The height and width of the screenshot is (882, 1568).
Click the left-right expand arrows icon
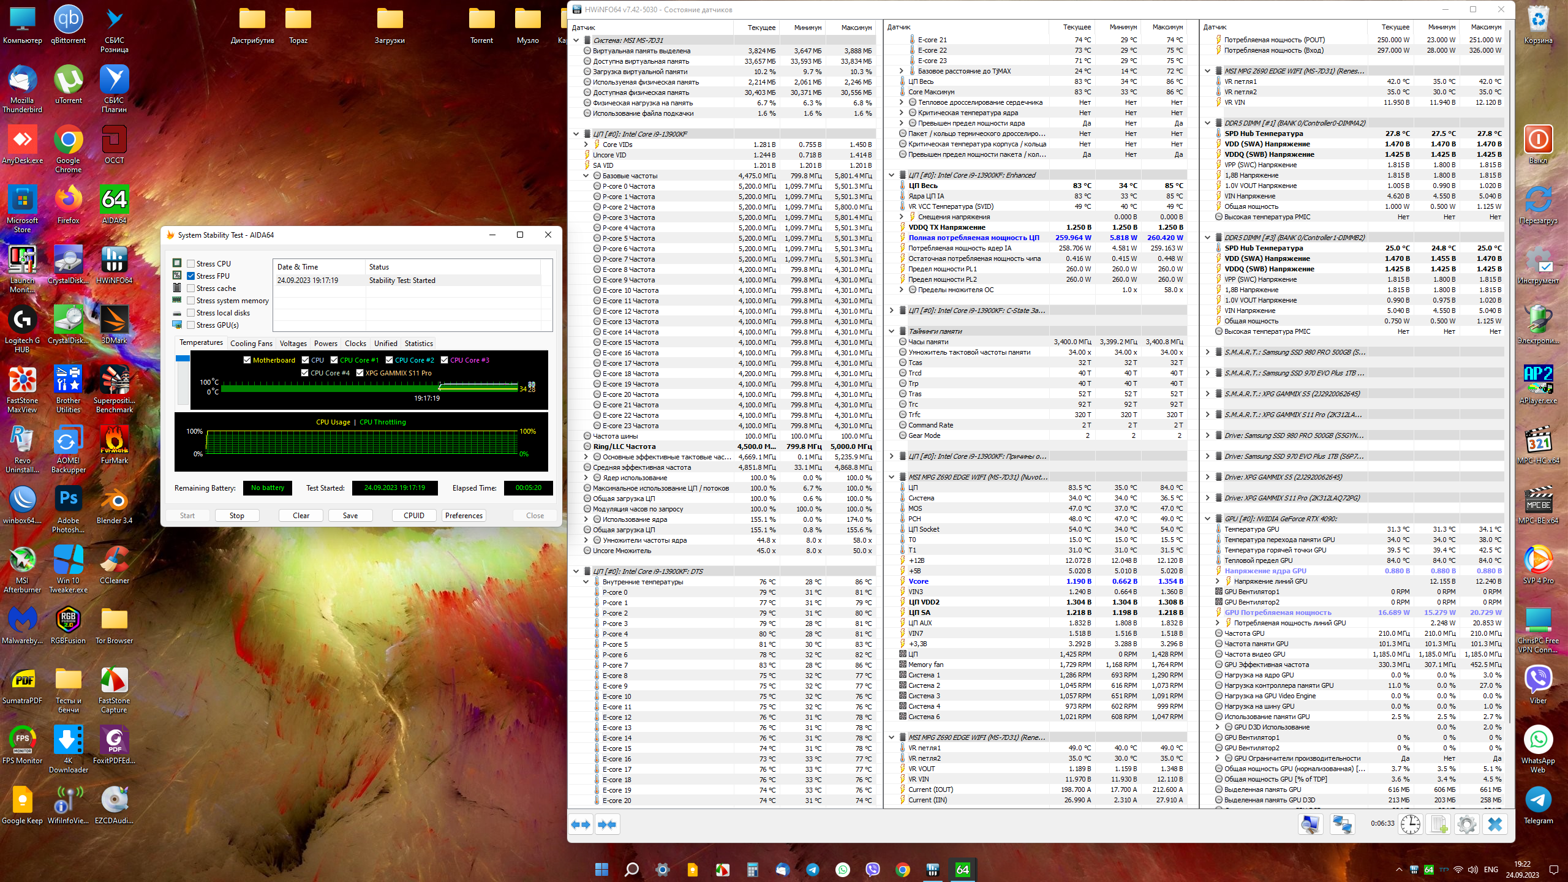click(x=581, y=824)
